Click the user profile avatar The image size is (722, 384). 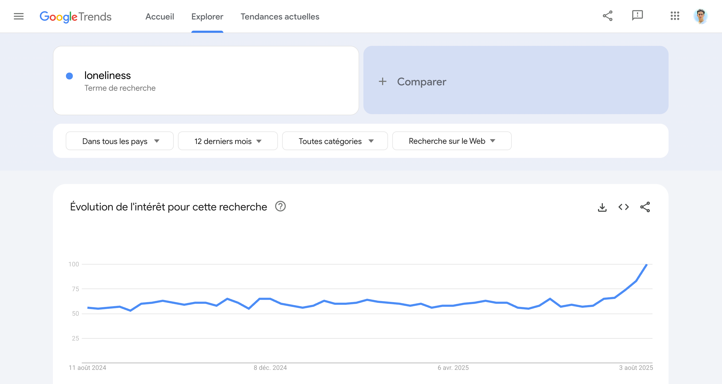(x=700, y=17)
